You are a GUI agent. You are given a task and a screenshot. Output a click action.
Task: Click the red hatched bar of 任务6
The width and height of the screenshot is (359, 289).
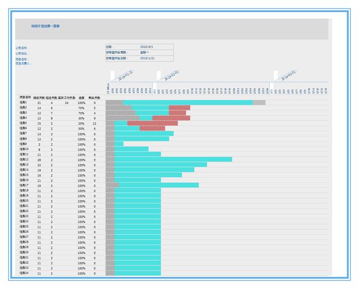click(x=152, y=129)
